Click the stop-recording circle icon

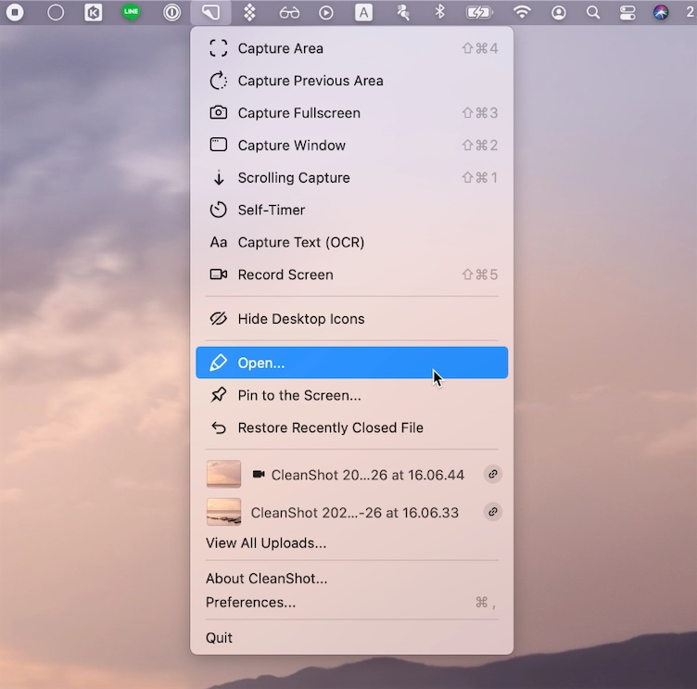[15, 12]
